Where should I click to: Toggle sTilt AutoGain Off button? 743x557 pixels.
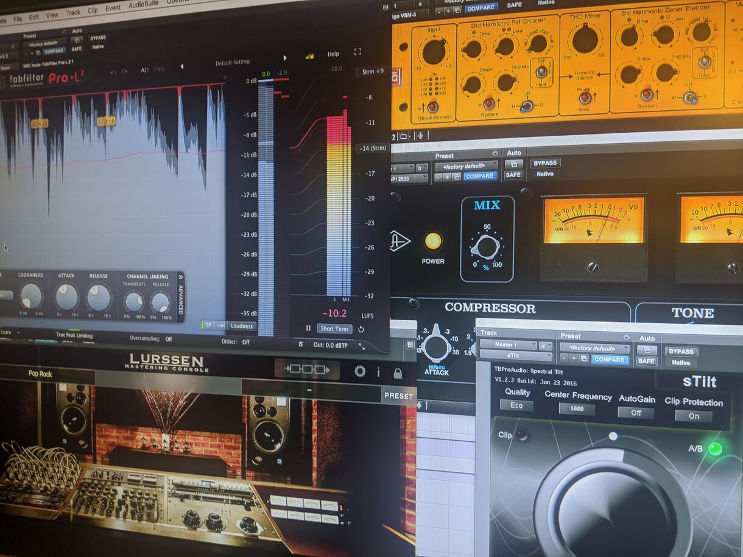coord(636,412)
